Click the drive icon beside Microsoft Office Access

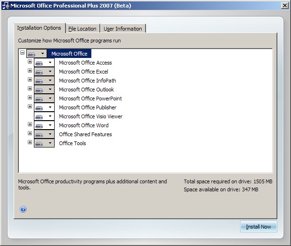tap(40, 63)
